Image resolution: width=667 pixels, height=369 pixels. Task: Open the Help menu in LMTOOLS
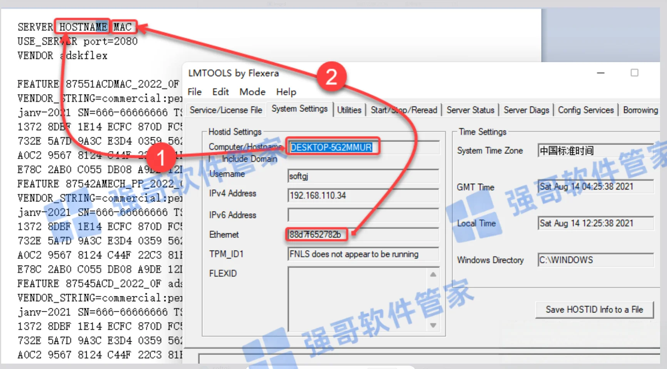286,92
